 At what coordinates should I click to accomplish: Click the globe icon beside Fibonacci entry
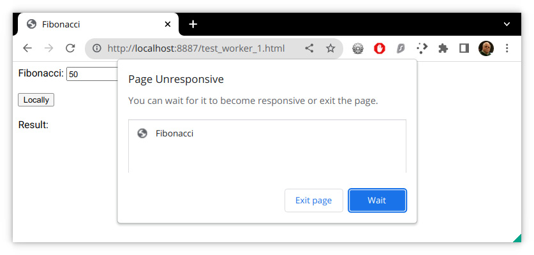142,133
